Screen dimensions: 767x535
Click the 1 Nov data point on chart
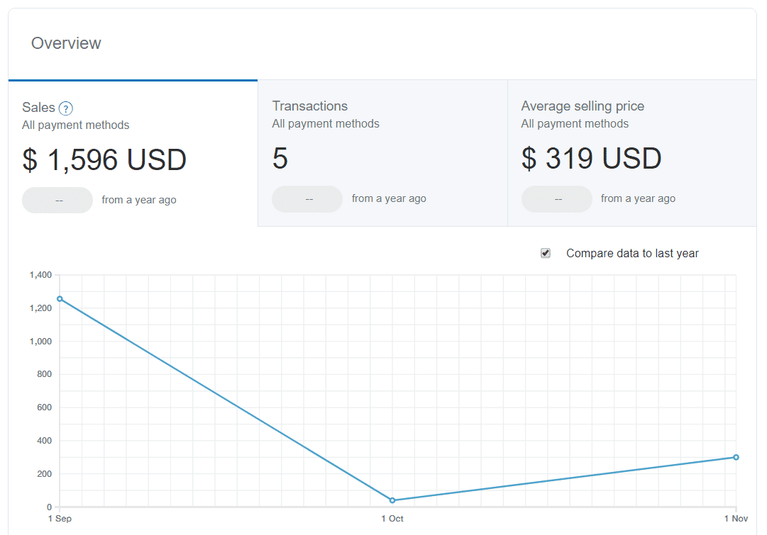coord(736,457)
